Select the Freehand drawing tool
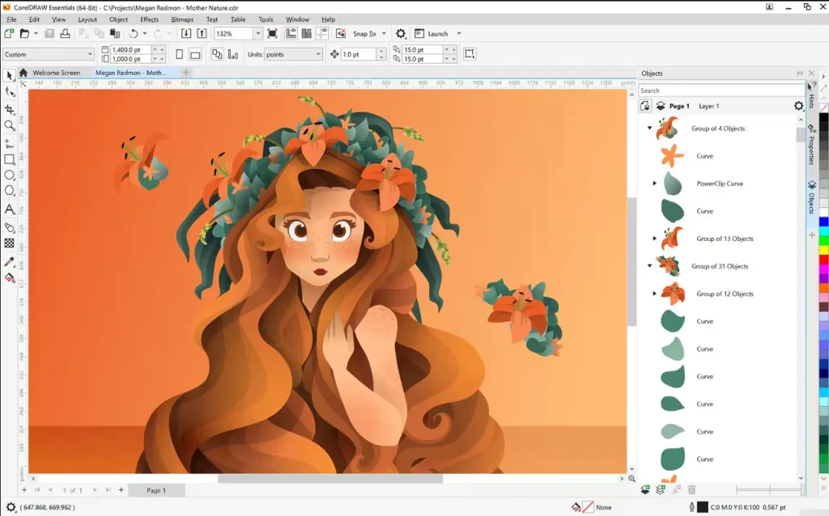The height and width of the screenshot is (516, 829). pyautogui.click(x=9, y=143)
